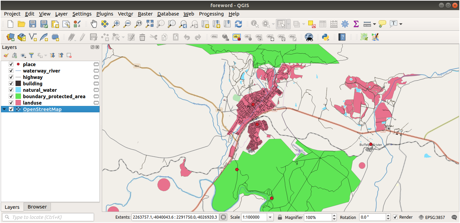
Task: Expand the annotation tool dropdown arrow
Action: [x=400, y=24]
